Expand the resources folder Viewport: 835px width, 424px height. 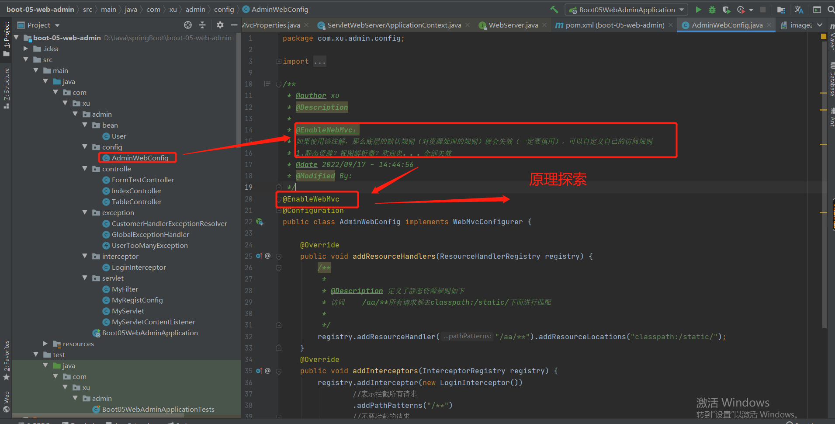(45, 344)
